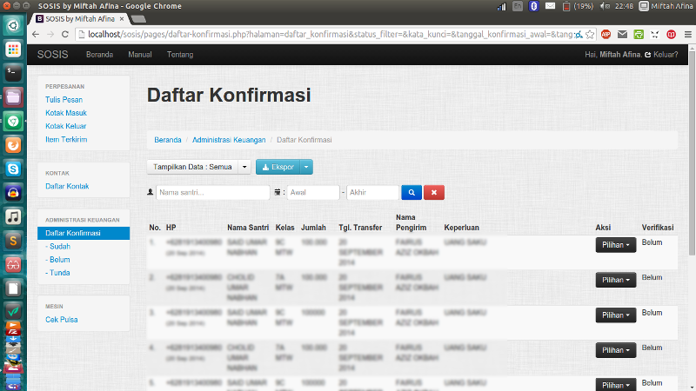
Task: Click the AdBlock extension icon
Action: pyautogui.click(x=606, y=35)
